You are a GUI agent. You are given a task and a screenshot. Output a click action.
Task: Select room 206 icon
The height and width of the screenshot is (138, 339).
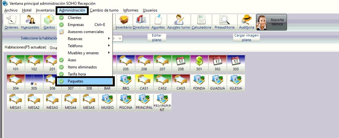click(x=144, y=64)
